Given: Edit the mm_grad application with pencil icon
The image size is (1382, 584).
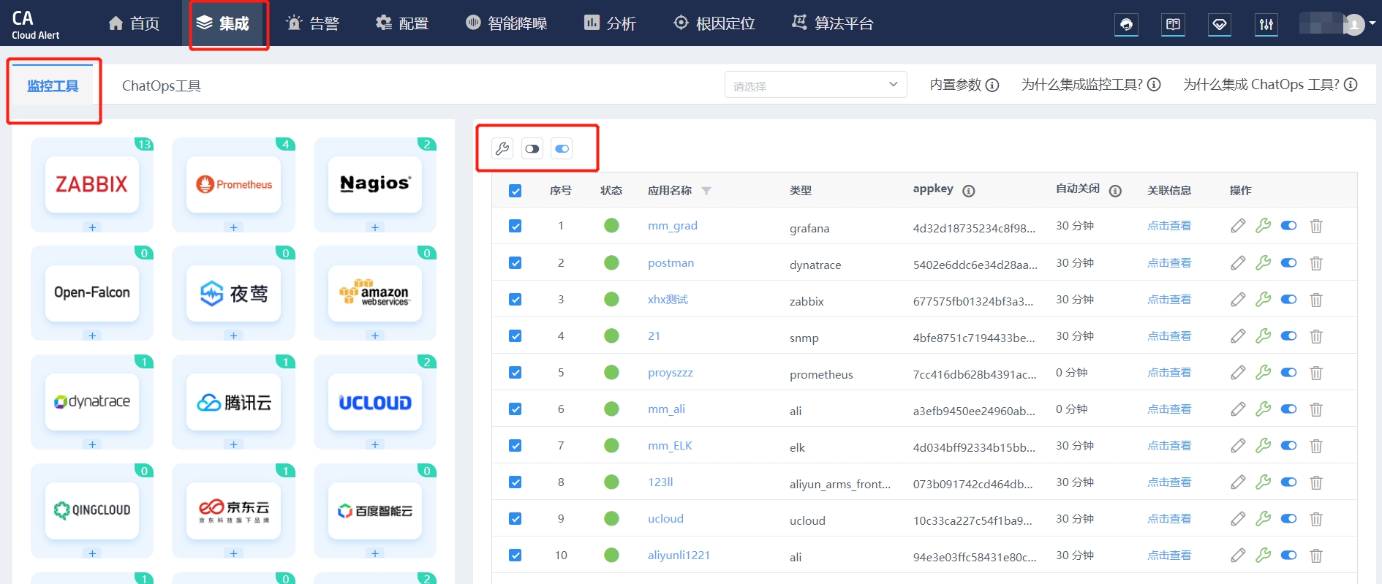Looking at the screenshot, I should click(1238, 226).
